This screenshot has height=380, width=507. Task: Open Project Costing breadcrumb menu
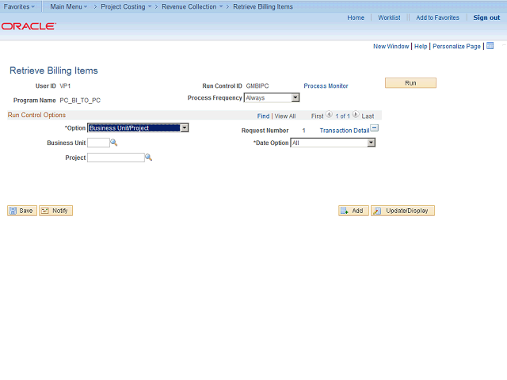[126, 6]
